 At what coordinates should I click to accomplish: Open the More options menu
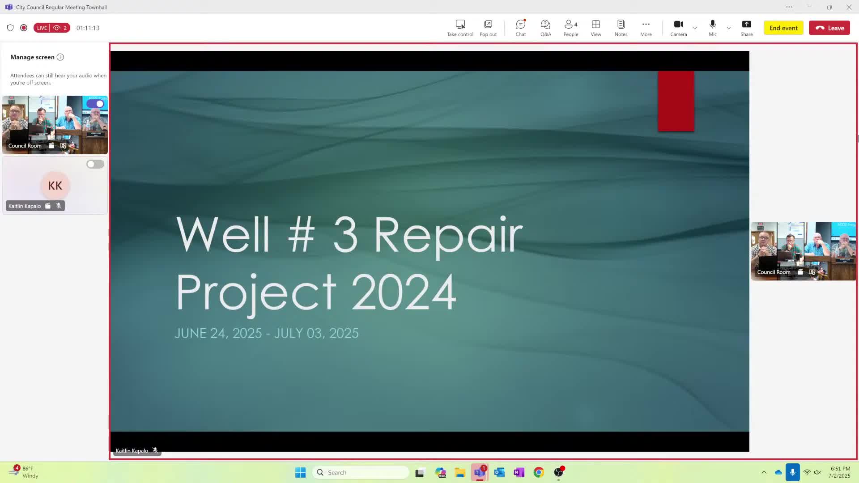(x=646, y=28)
